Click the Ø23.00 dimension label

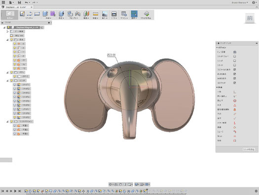(x=111, y=55)
